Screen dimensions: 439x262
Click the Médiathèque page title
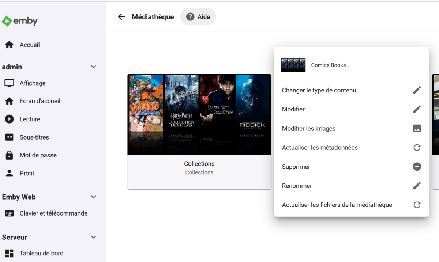[x=153, y=17]
